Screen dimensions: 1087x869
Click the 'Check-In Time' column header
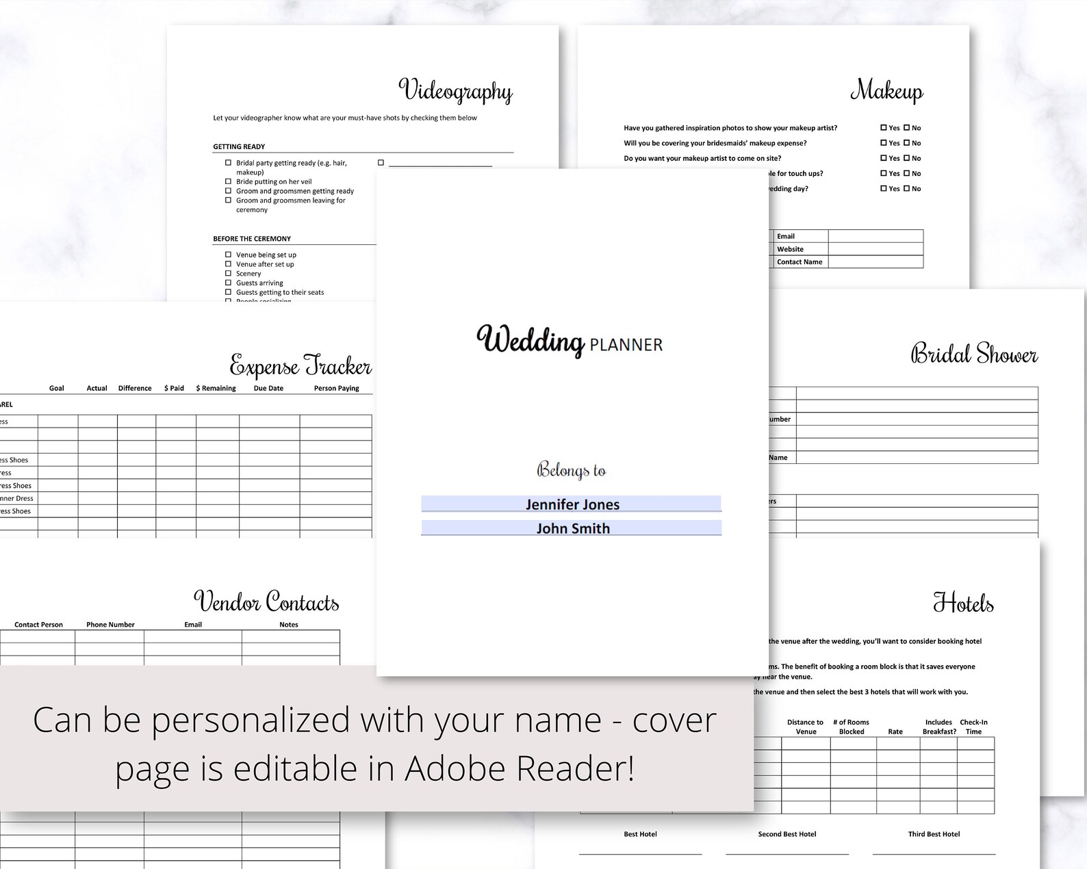pos(974,727)
